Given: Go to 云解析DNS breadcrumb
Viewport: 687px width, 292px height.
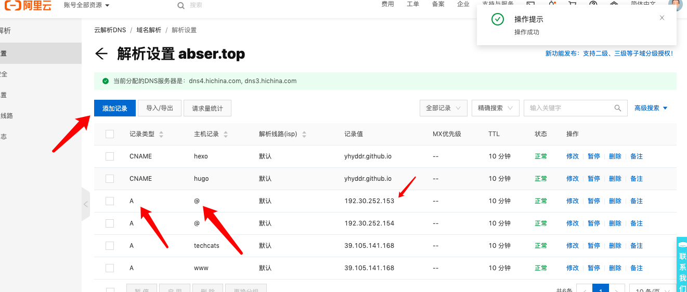Looking at the screenshot, I should [110, 30].
